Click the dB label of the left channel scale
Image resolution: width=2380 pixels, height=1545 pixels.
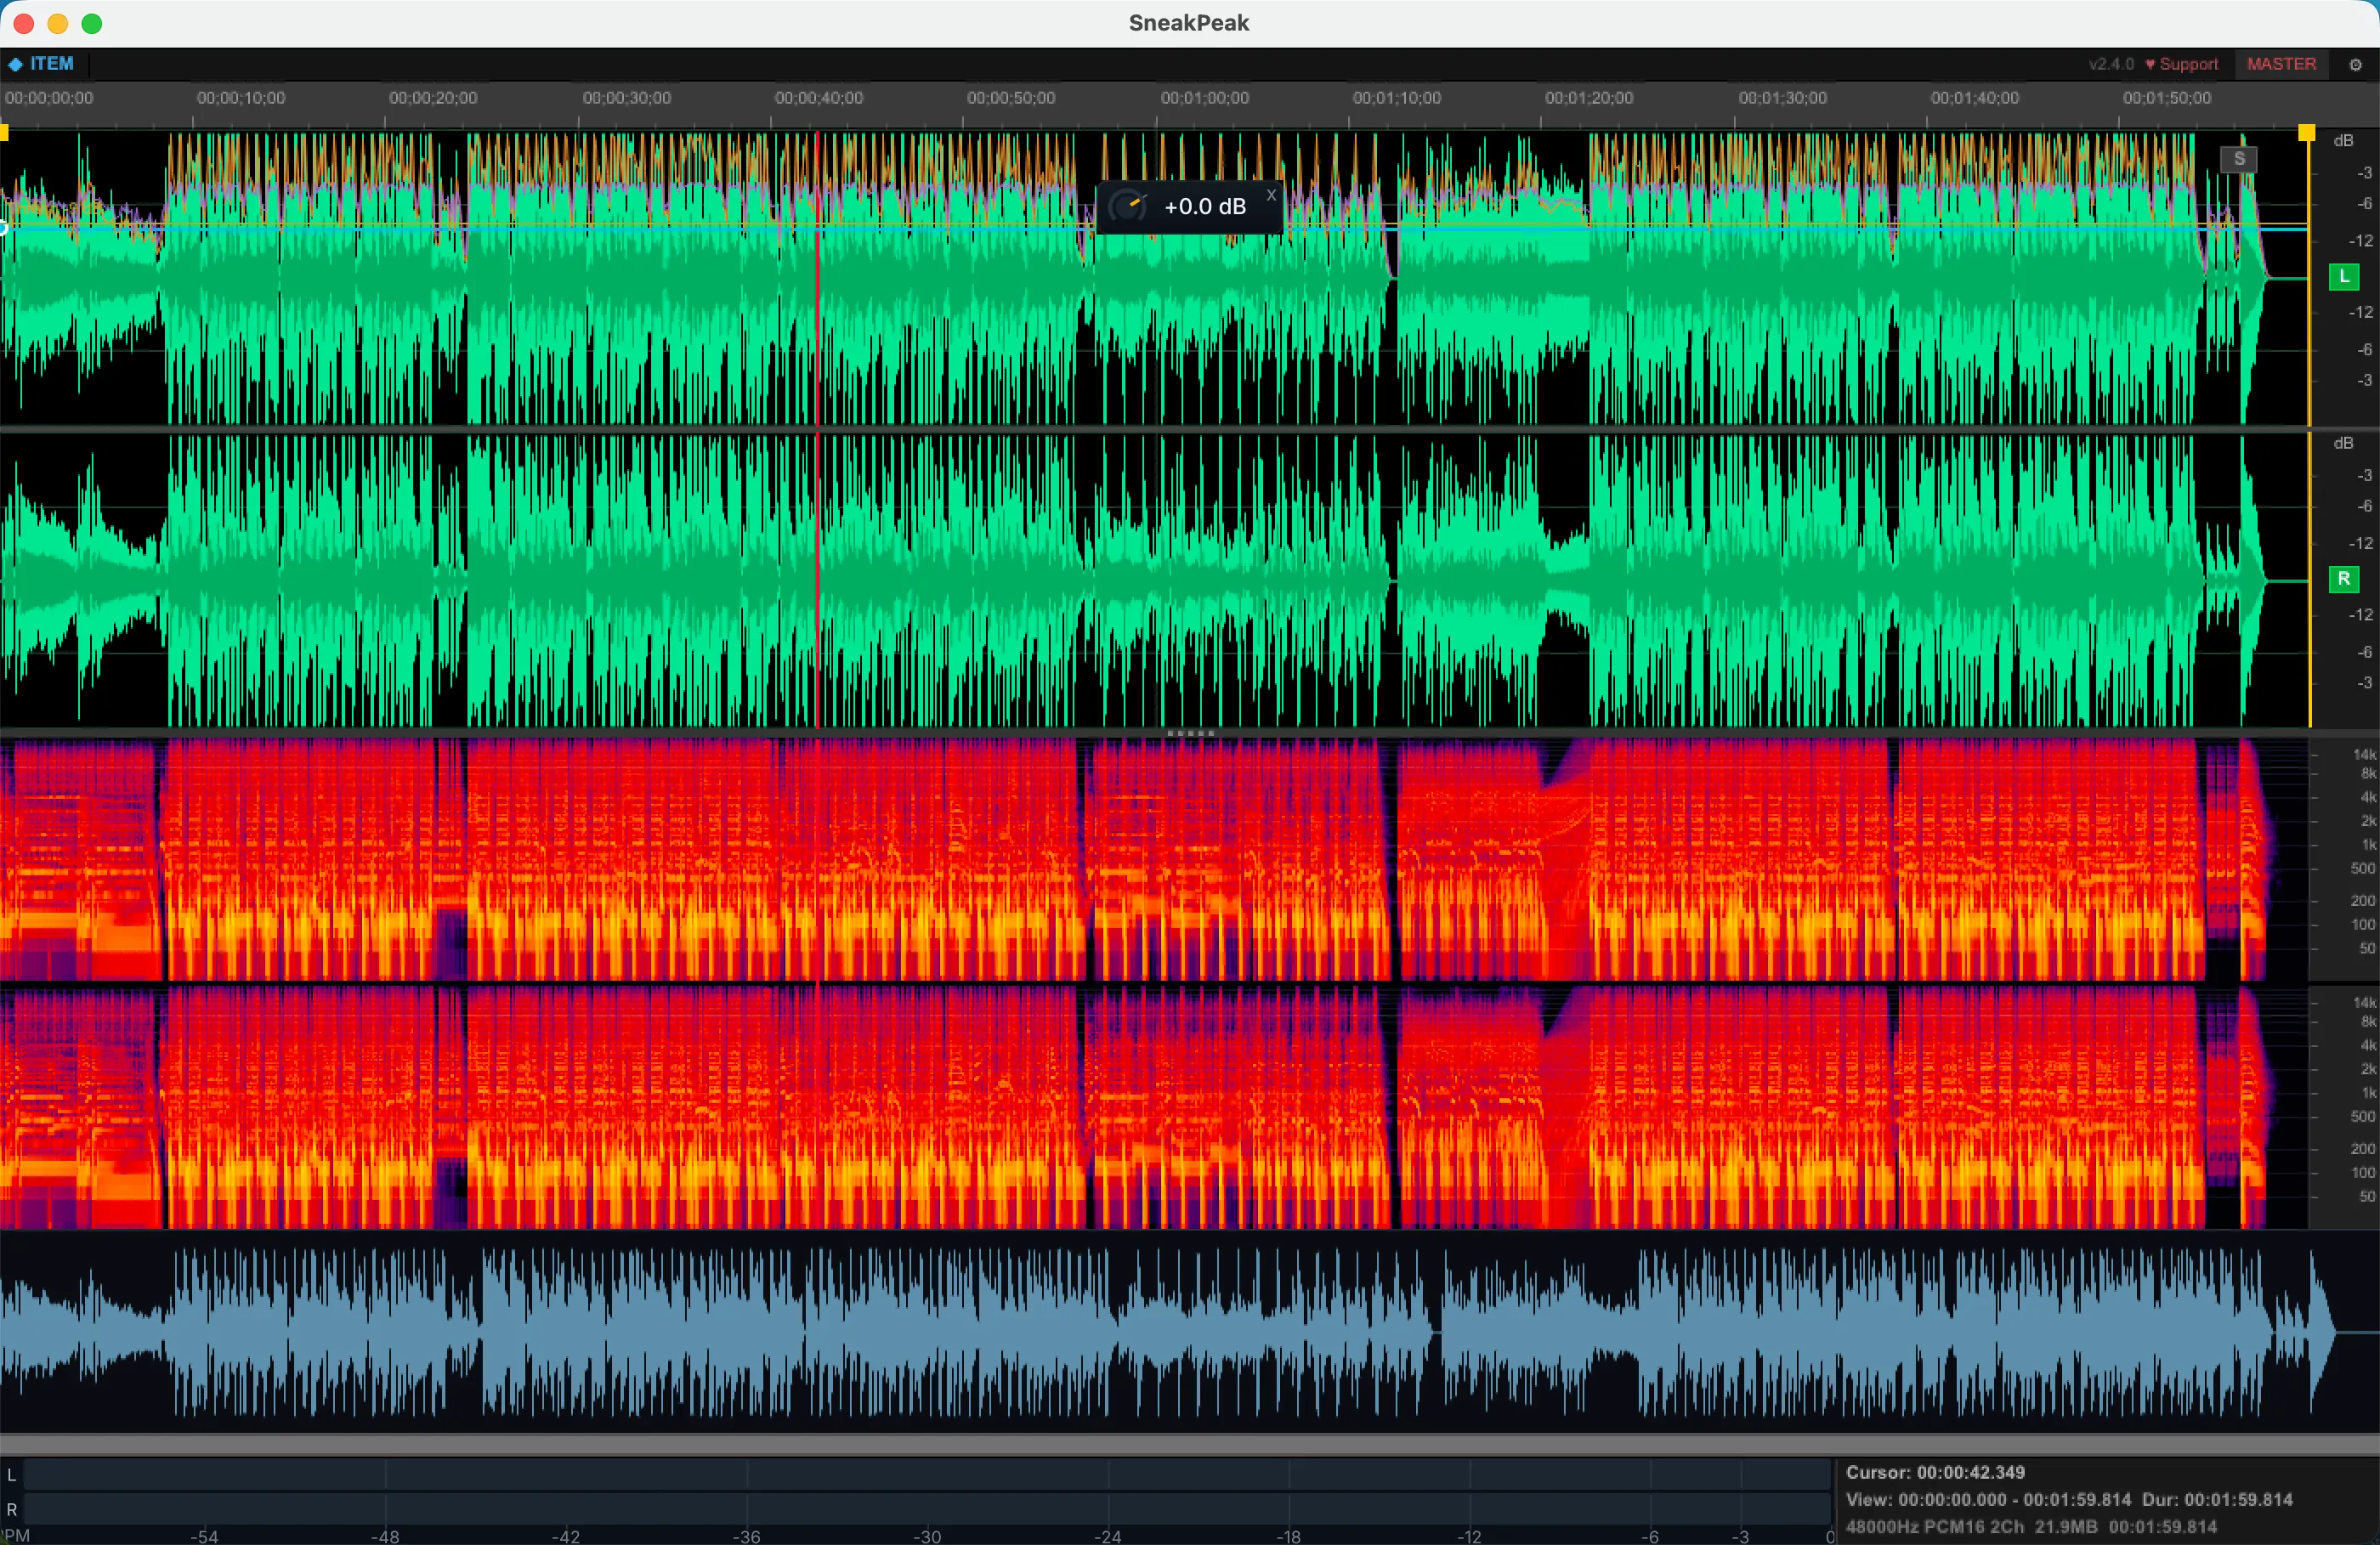pos(2343,141)
